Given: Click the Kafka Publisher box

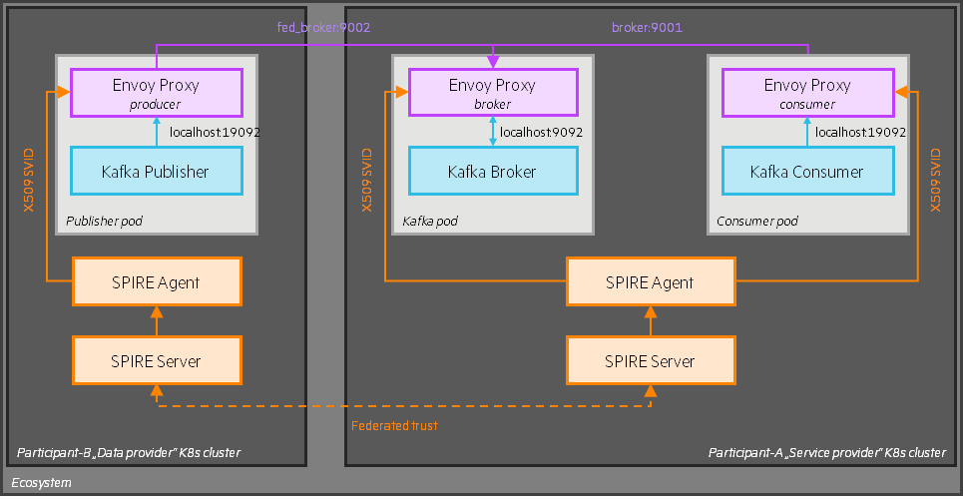Looking at the screenshot, I should pyautogui.click(x=157, y=171).
